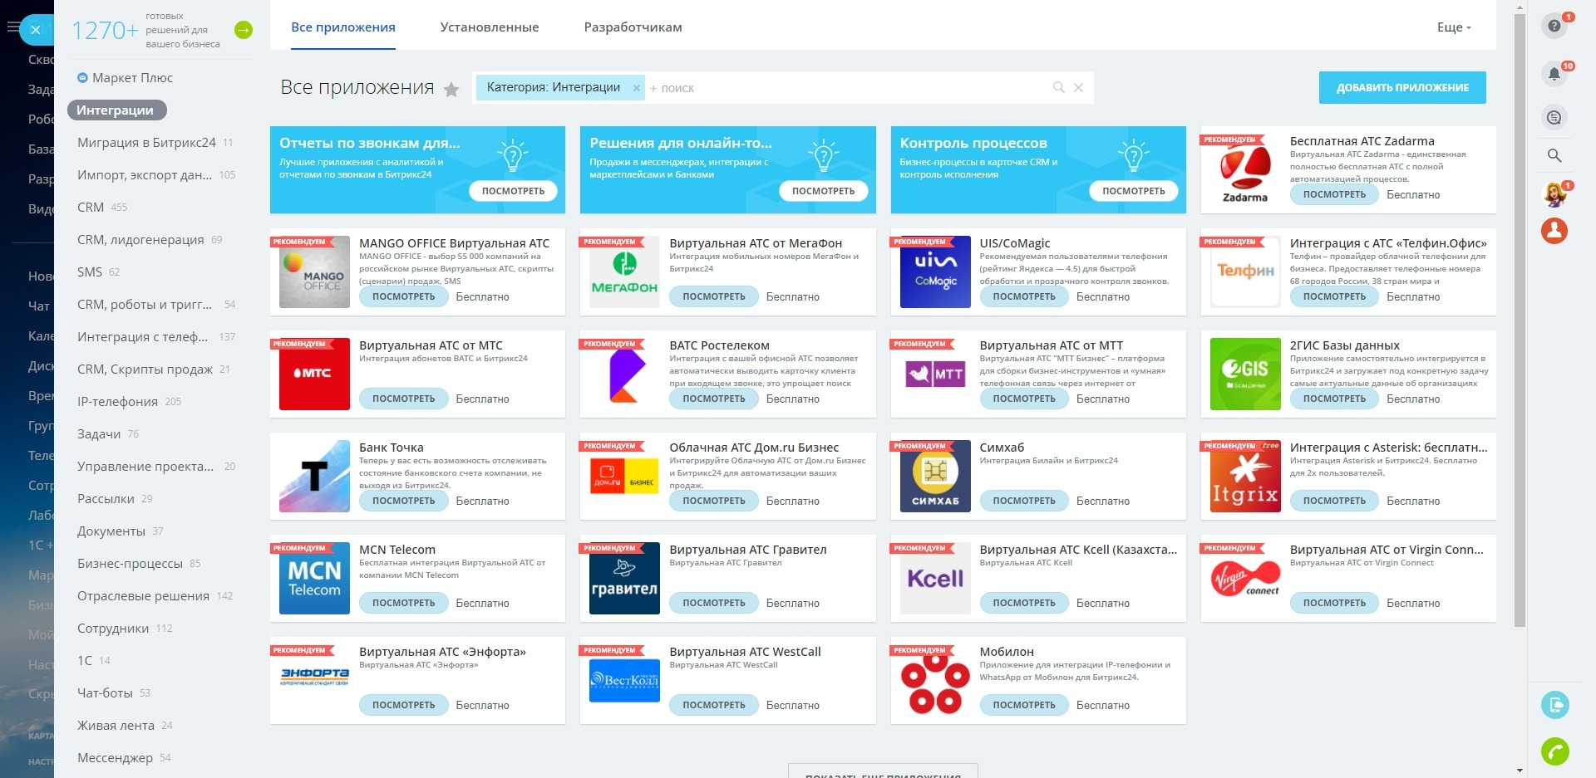
Task: Open the user avatar in right panel
Action: [x=1554, y=194]
